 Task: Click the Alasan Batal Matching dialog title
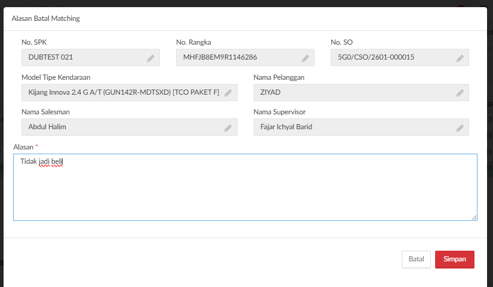(46, 18)
